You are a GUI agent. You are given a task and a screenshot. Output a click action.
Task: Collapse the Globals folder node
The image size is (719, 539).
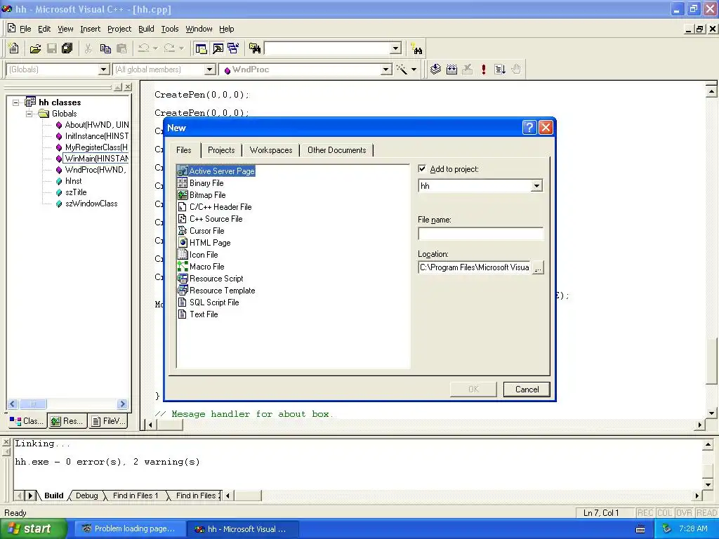pos(29,114)
